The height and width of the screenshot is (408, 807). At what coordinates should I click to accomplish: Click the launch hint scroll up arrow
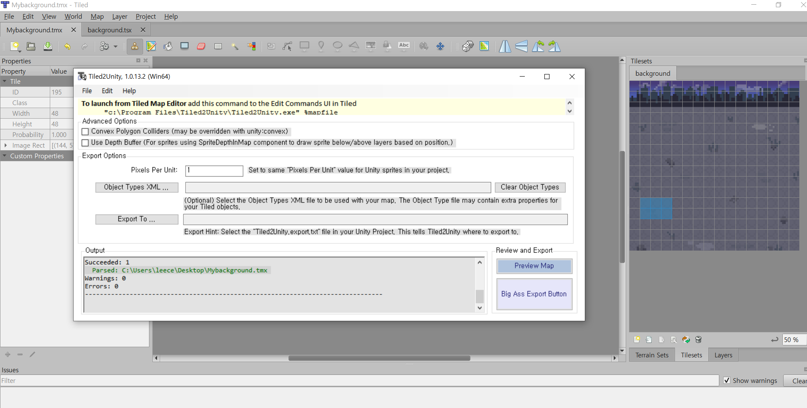coord(569,103)
